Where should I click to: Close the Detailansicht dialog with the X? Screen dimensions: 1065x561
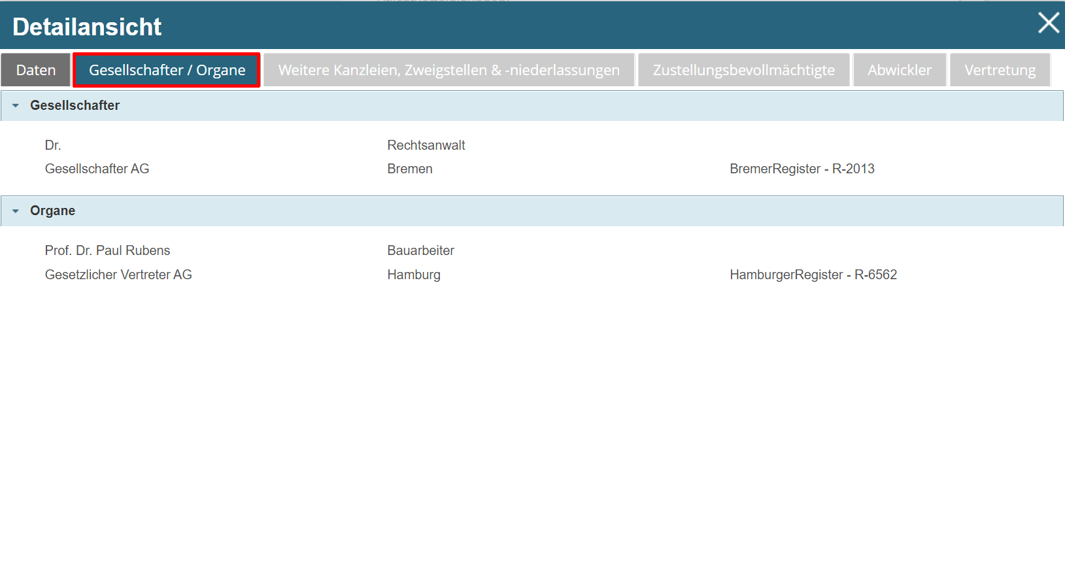[x=1048, y=24]
